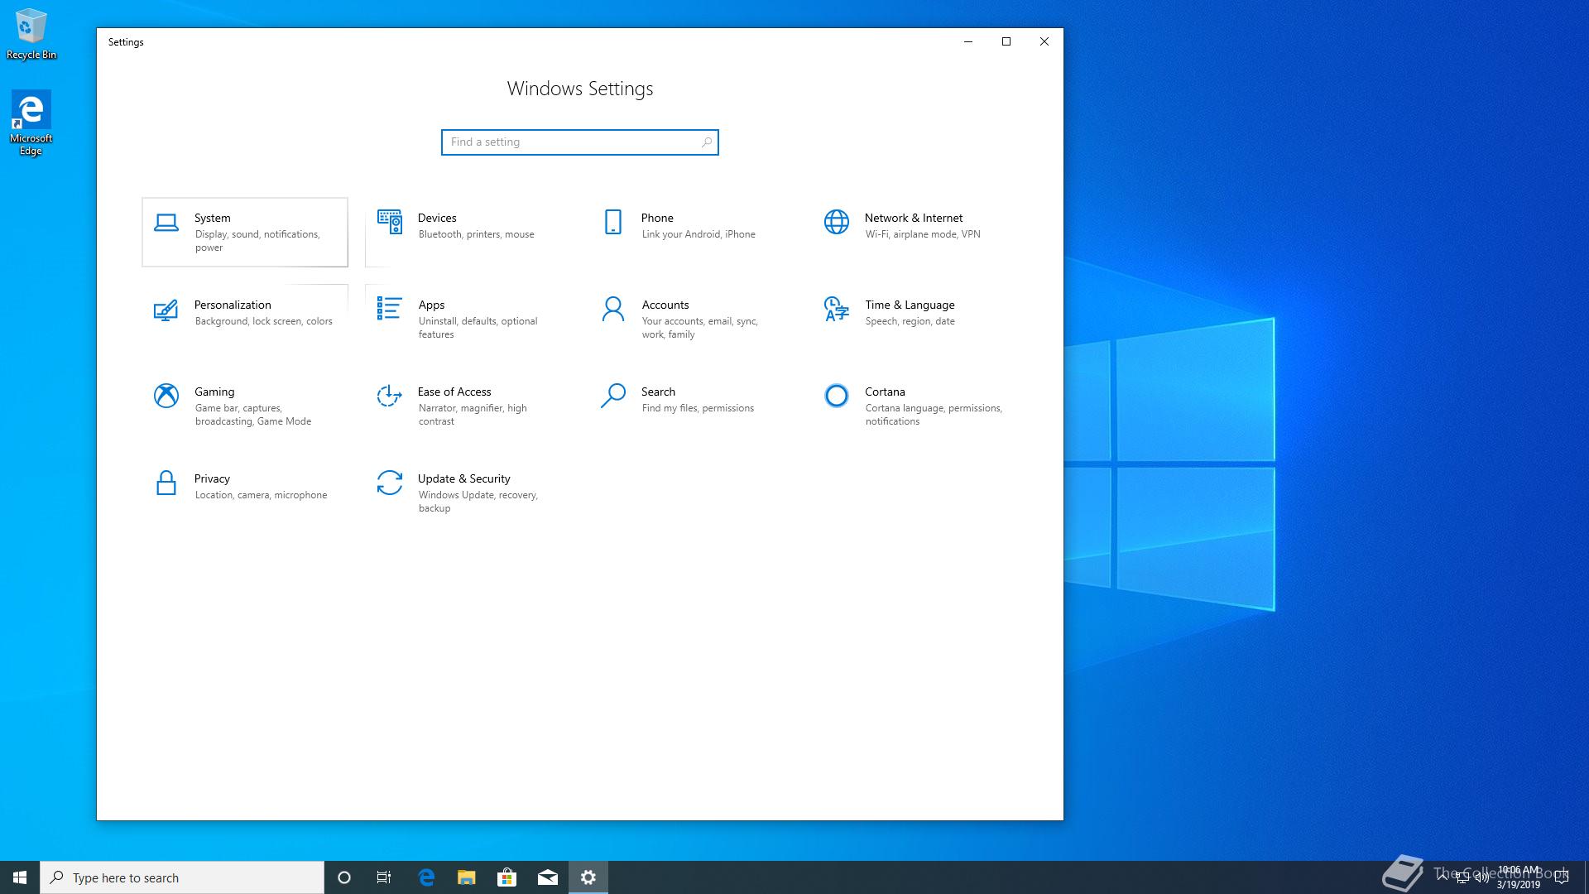This screenshot has width=1589, height=894.
Task: Open the Network & Internet globe icon
Action: click(837, 222)
